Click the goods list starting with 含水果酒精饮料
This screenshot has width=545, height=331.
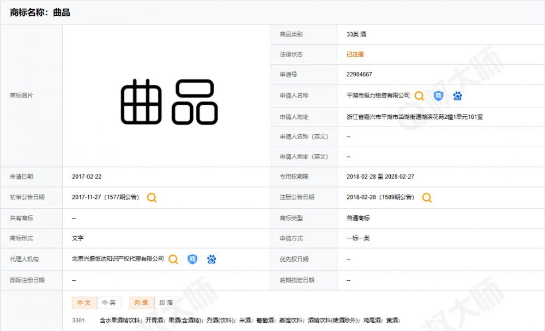click(250, 320)
